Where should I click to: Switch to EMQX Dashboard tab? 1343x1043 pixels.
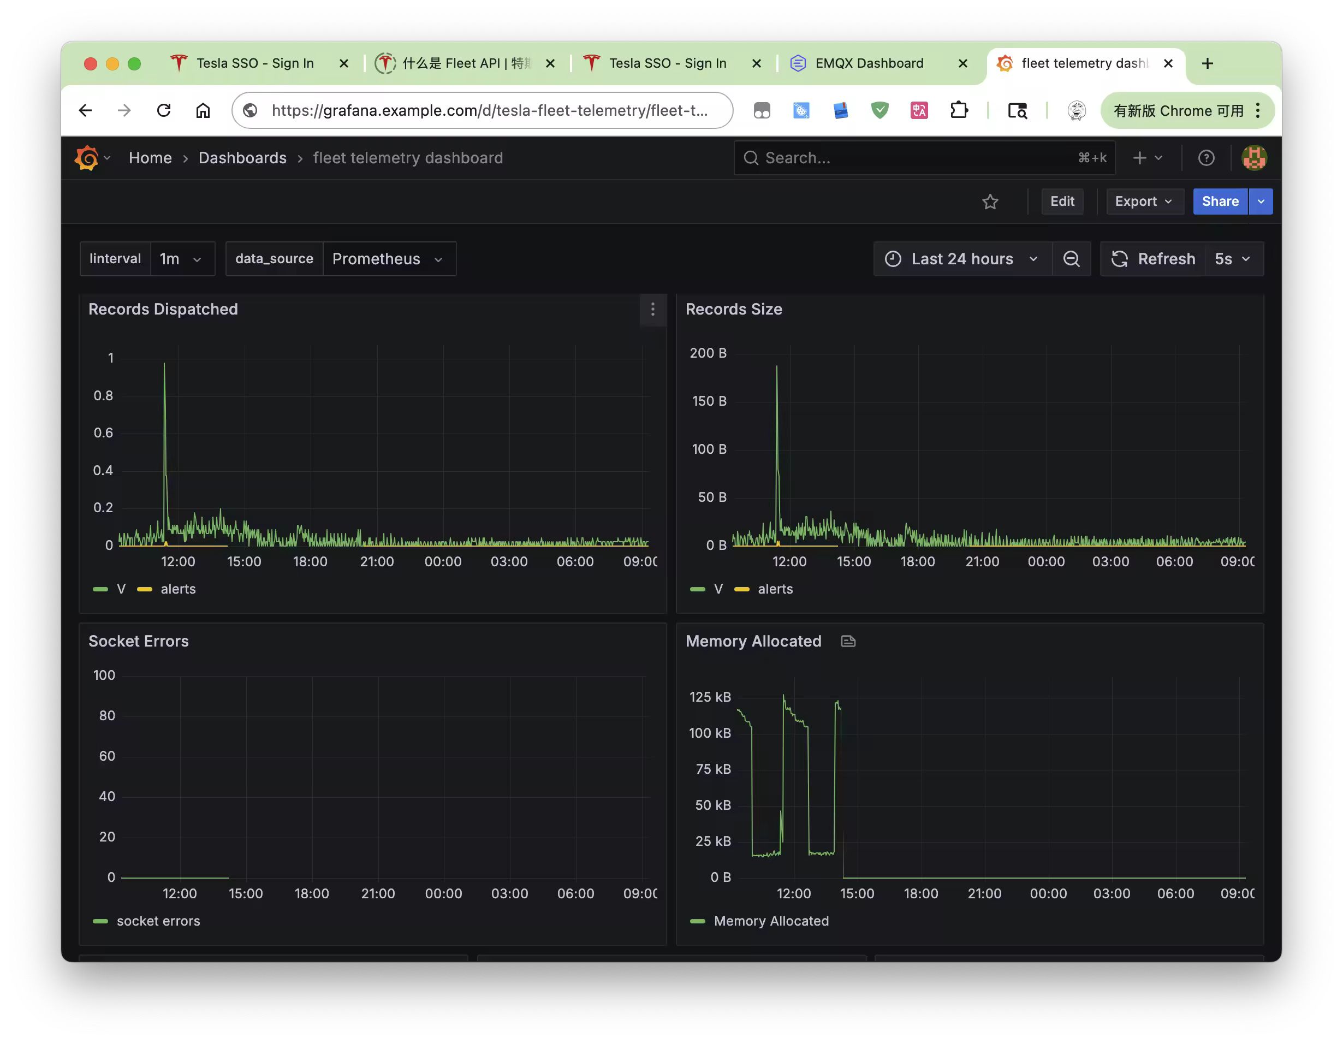pos(869,63)
